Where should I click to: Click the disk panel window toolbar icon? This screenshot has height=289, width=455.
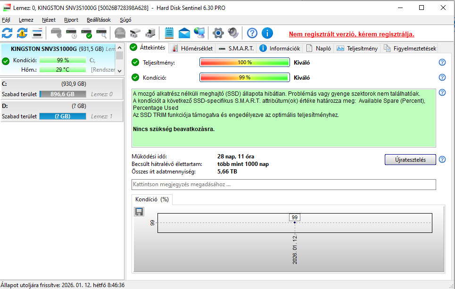coord(37,33)
